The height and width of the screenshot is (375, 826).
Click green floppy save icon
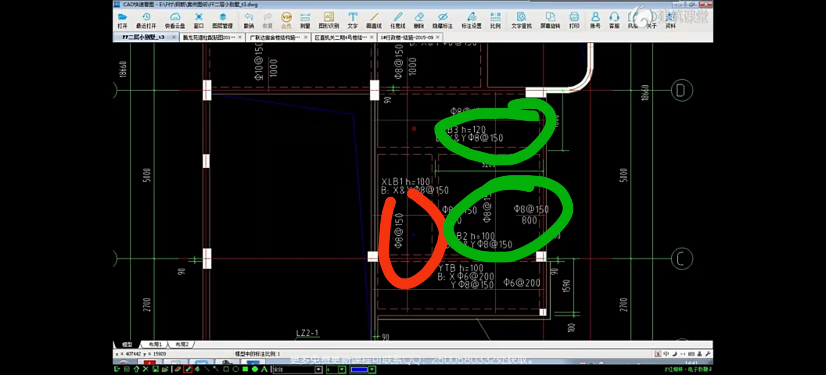click(x=155, y=369)
